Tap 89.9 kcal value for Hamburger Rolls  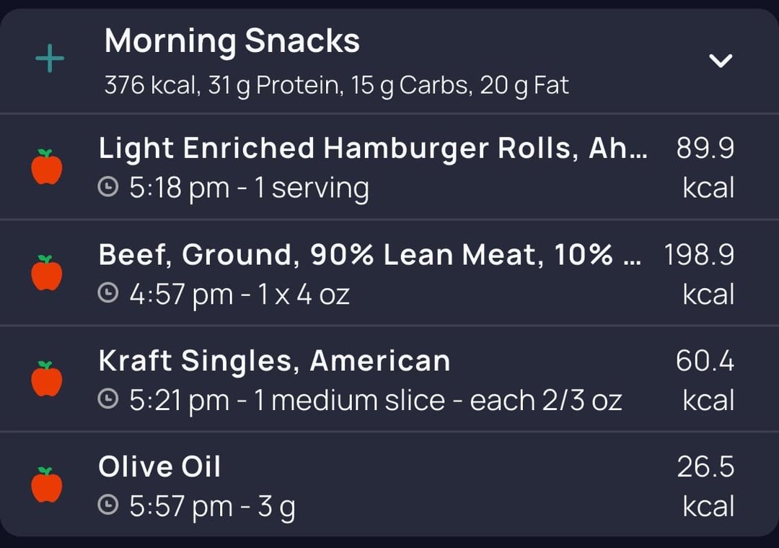point(705,168)
